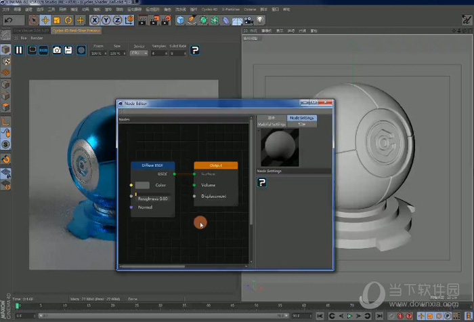Click the Output node header
474x322 pixels.
coord(215,165)
